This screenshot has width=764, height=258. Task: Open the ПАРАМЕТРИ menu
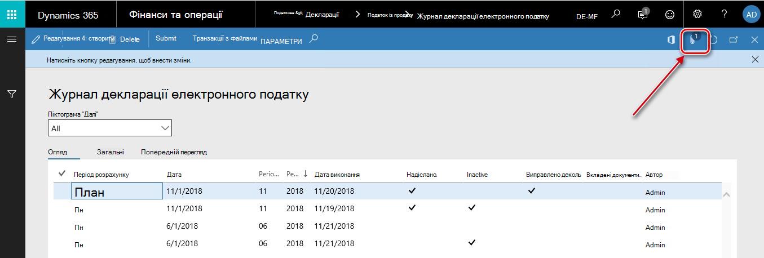click(x=281, y=41)
